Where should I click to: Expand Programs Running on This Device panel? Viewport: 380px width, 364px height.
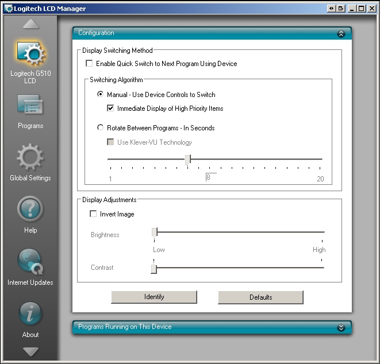coord(341,327)
